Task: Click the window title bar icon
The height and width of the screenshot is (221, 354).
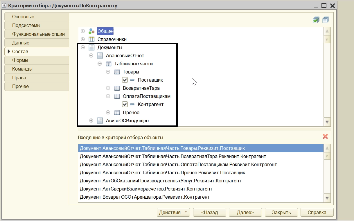Action: point(4,6)
